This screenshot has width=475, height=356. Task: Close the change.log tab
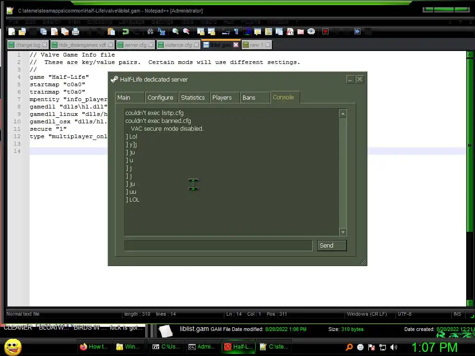click(45, 45)
